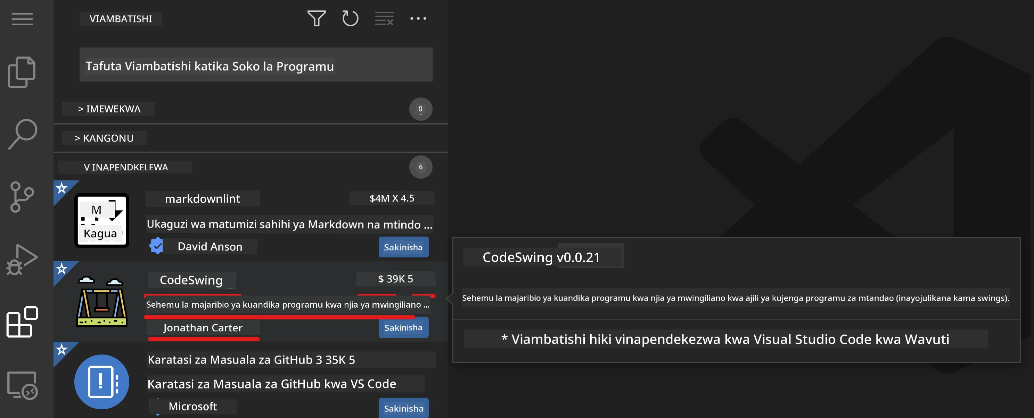The width and height of the screenshot is (1034, 418).
Task: Click the INAPENDKELEWA count badge showing 6
Action: tap(420, 167)
